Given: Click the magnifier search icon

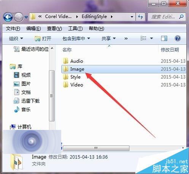Looking at the screenshot, I should coord(181,17).
